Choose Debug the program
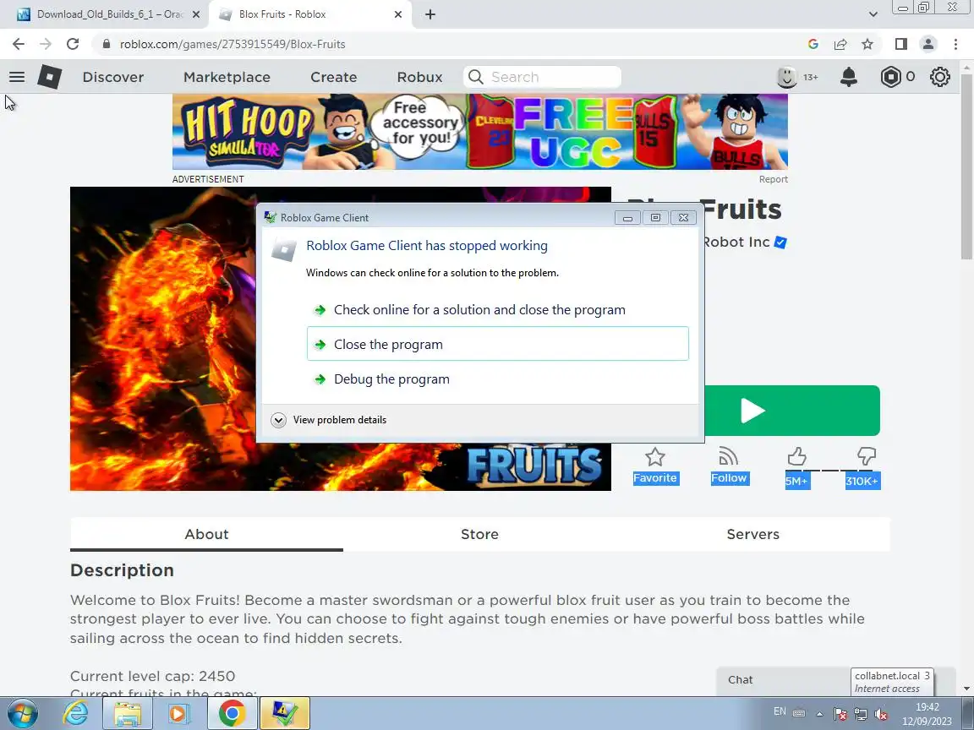This screenshot has height=730, width=974. (x=497, y=379)
